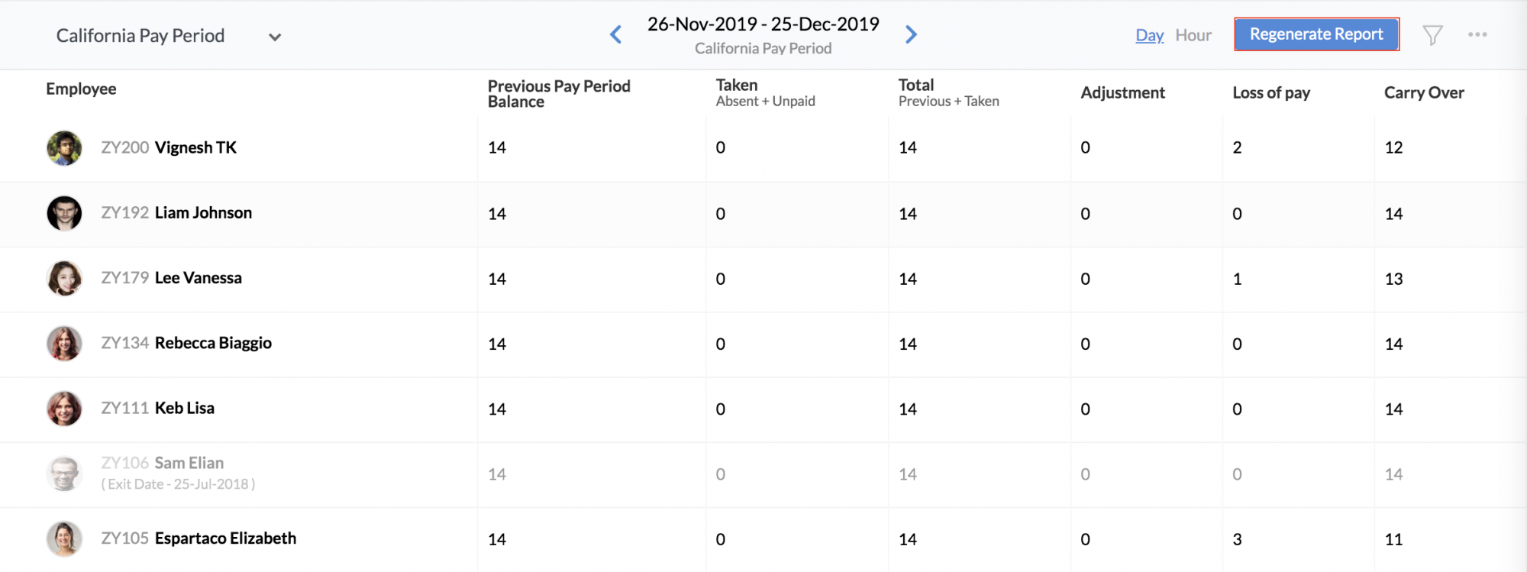Open employee Sam Elian's row
This screenshot has height=572, width=1527.
[x=189, y=464]
